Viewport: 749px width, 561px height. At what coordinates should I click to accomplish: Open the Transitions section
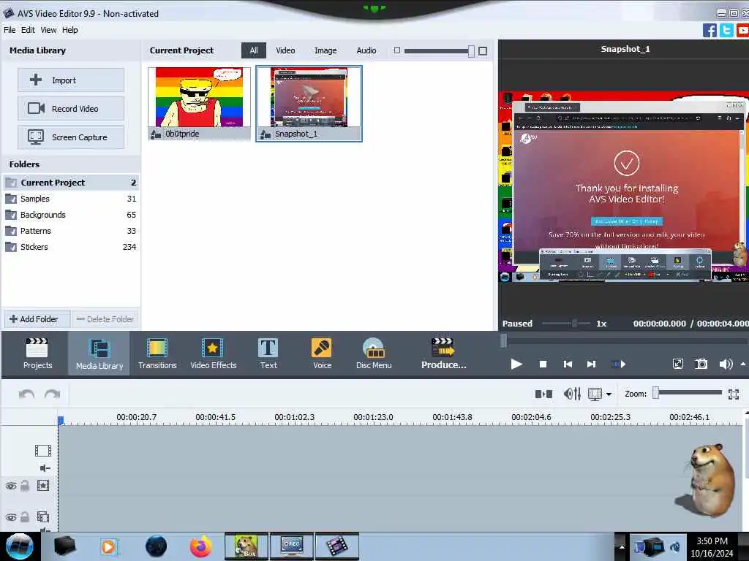coord(157,354)
